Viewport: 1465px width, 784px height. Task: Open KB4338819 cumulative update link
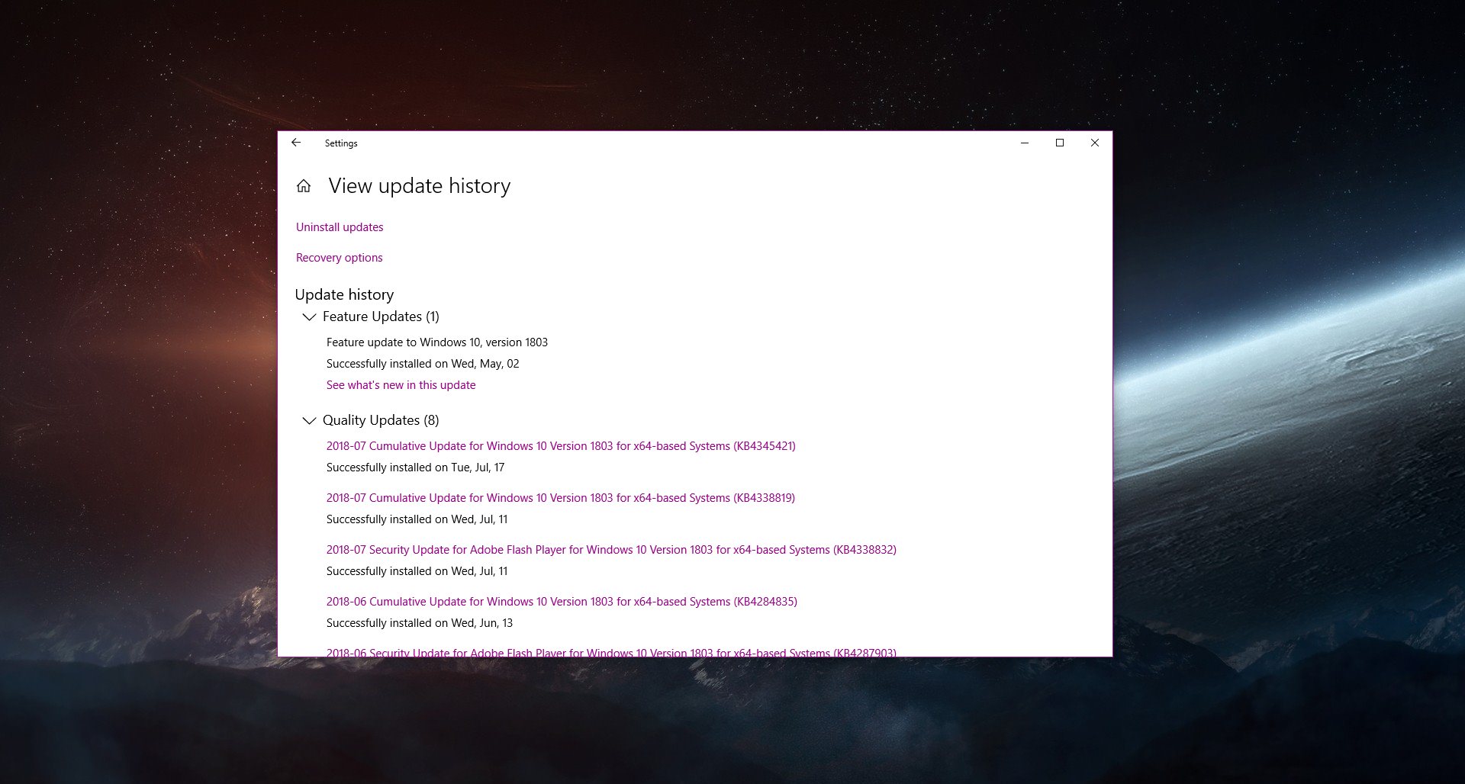[x=561, y=498]
